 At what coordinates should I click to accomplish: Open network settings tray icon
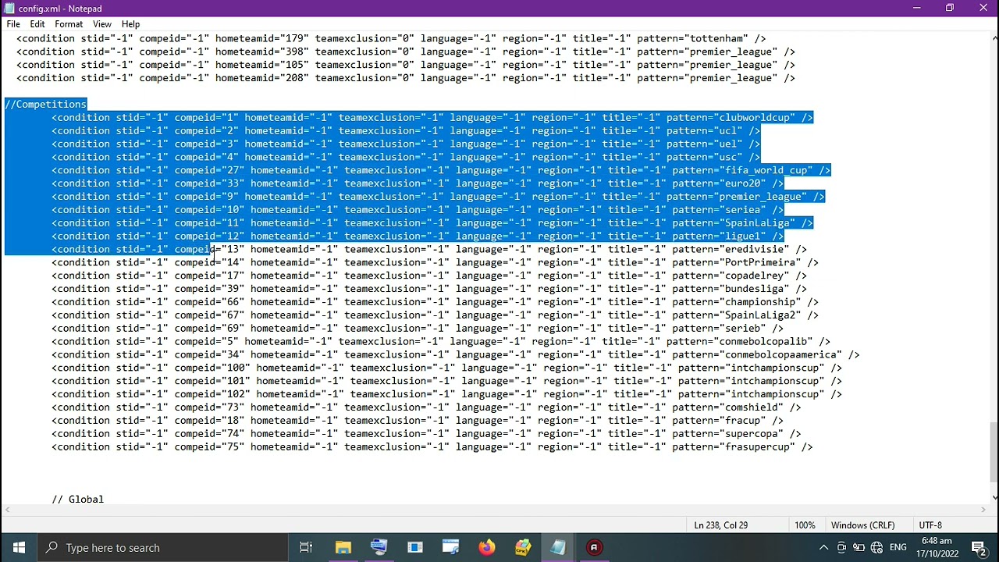tap(876, 547)
